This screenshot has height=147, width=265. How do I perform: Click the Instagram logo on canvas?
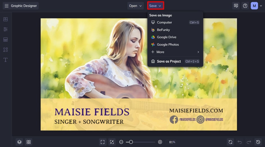click(x=200, y=120)
